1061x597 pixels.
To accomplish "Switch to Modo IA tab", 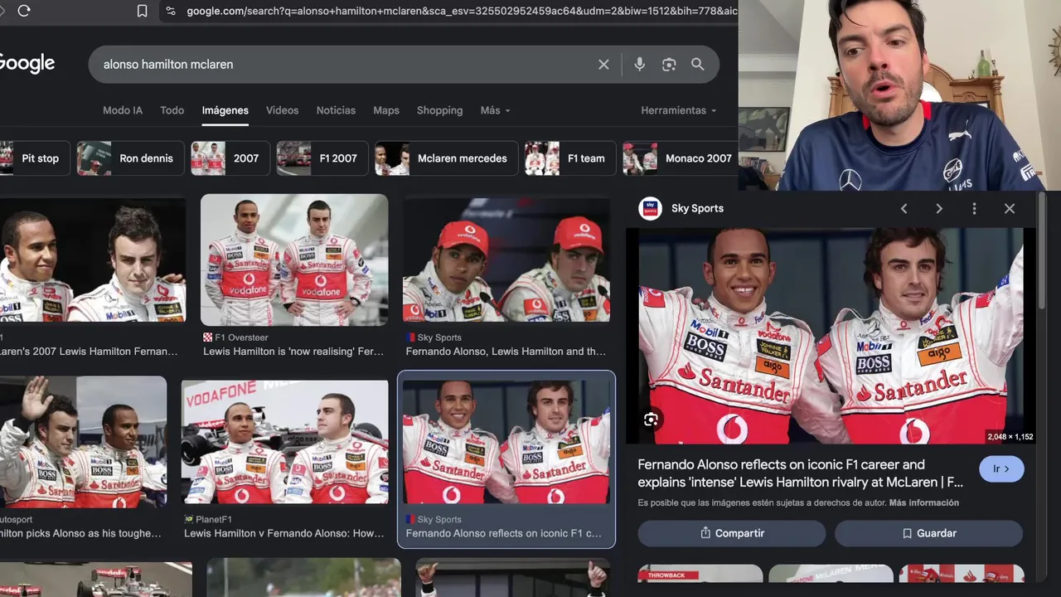I will pos(123,110).
